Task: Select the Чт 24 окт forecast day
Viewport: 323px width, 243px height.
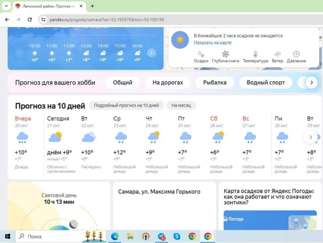Action: (x=157, y=144)
